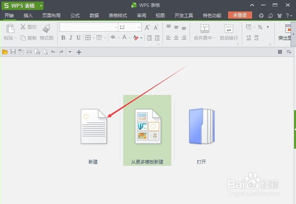
Task: Save with the floppy disk icon
Action: click(13, 52)
